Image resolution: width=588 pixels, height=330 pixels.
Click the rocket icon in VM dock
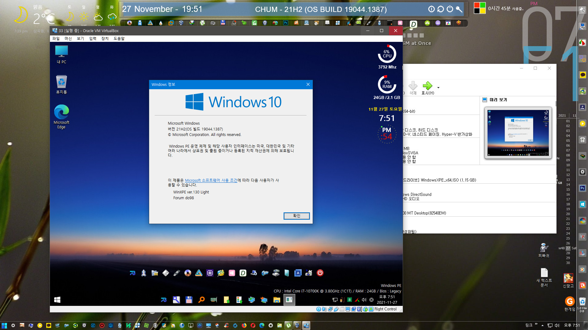pos(144,273)
